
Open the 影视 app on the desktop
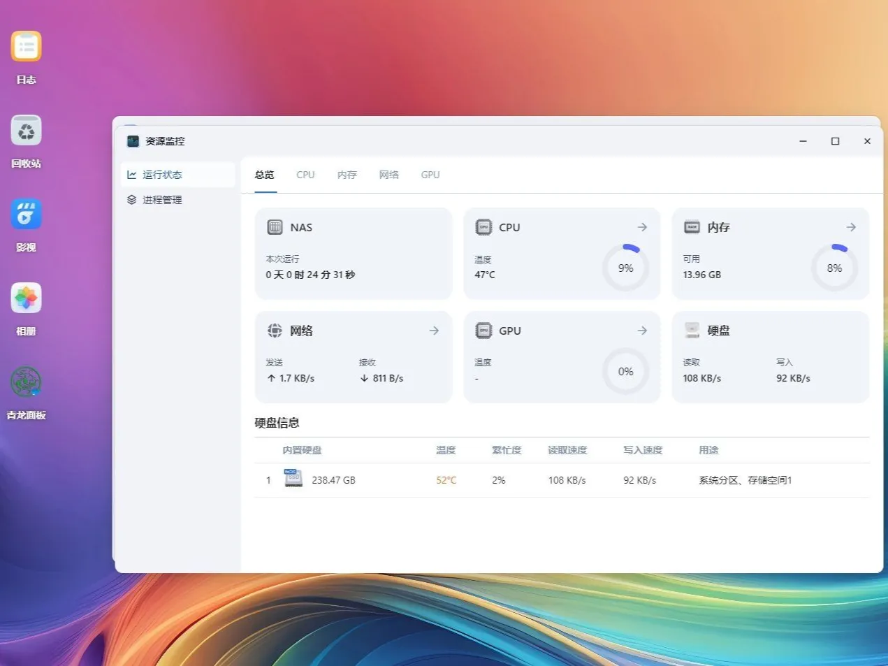(26, 214)
